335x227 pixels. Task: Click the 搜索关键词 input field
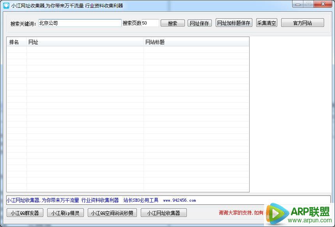[80, 23]
